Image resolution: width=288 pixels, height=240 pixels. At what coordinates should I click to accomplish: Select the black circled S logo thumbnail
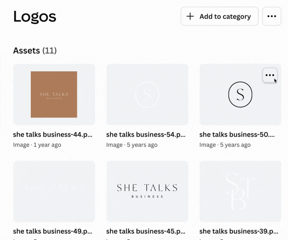240,94
